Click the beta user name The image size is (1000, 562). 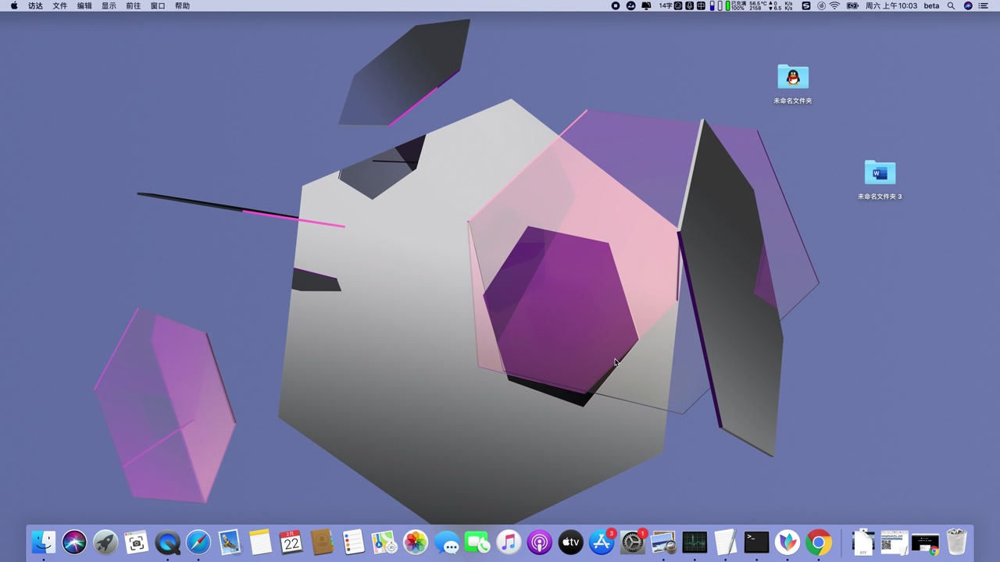[931, 5]
